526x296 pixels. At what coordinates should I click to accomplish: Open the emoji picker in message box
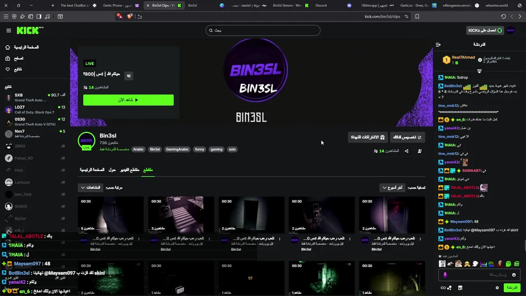pos(514,275)
